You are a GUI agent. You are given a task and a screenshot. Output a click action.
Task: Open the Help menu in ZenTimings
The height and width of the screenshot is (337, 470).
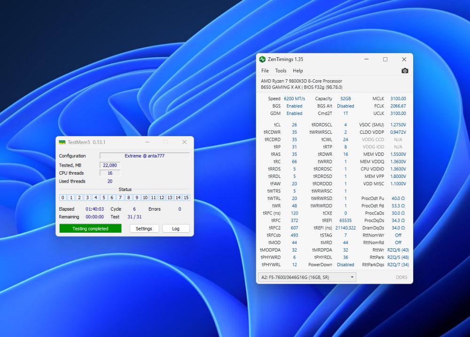point(298,70)
